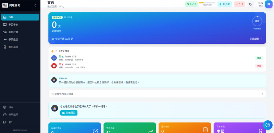Viewport: 274px width, 133px height.
Task: Click the lightning icon beside 19,630
Action: [x=221, y=4]
